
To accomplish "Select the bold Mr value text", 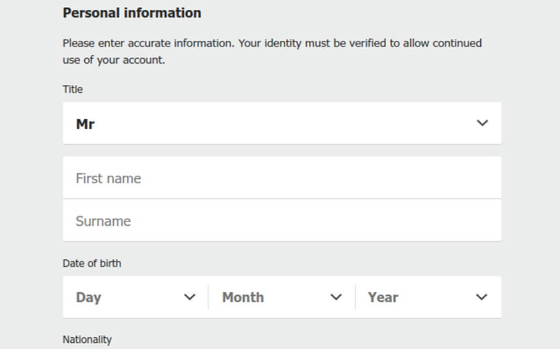I will 85,124.
